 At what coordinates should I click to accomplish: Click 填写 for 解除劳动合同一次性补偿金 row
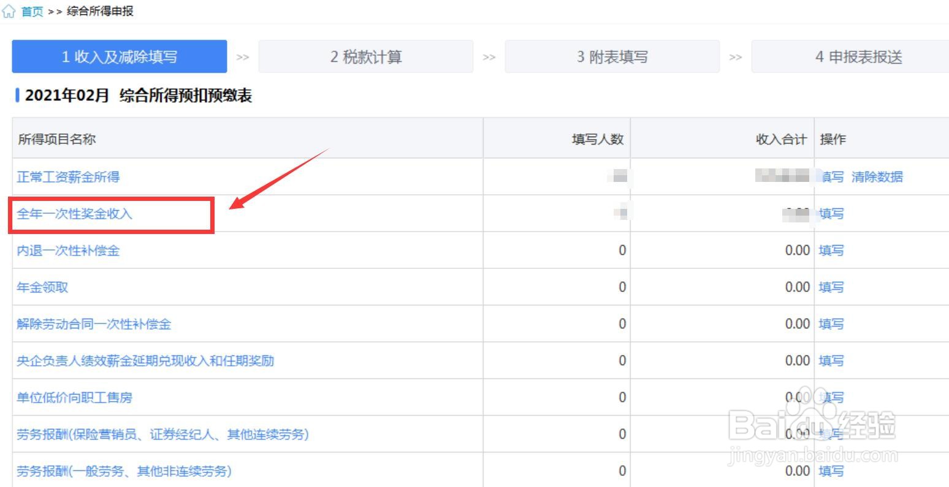tap(831, 324)
